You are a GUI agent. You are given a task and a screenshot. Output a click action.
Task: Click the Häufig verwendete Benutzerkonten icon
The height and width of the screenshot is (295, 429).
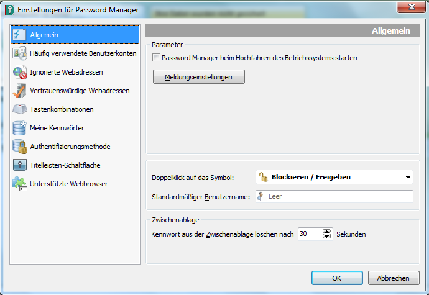coord(19,53)
